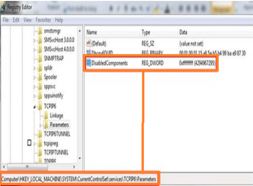Select the sppuinotify folder icon
This screenshot has height=186, width=253.
click(40, 96)
